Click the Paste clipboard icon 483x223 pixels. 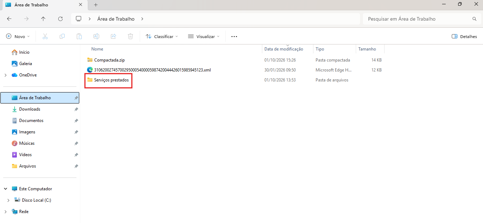coord(79,36)
